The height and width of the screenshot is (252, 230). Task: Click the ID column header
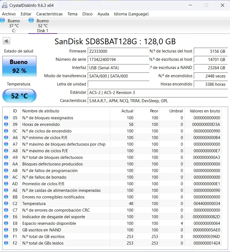(x=15, y=111)
